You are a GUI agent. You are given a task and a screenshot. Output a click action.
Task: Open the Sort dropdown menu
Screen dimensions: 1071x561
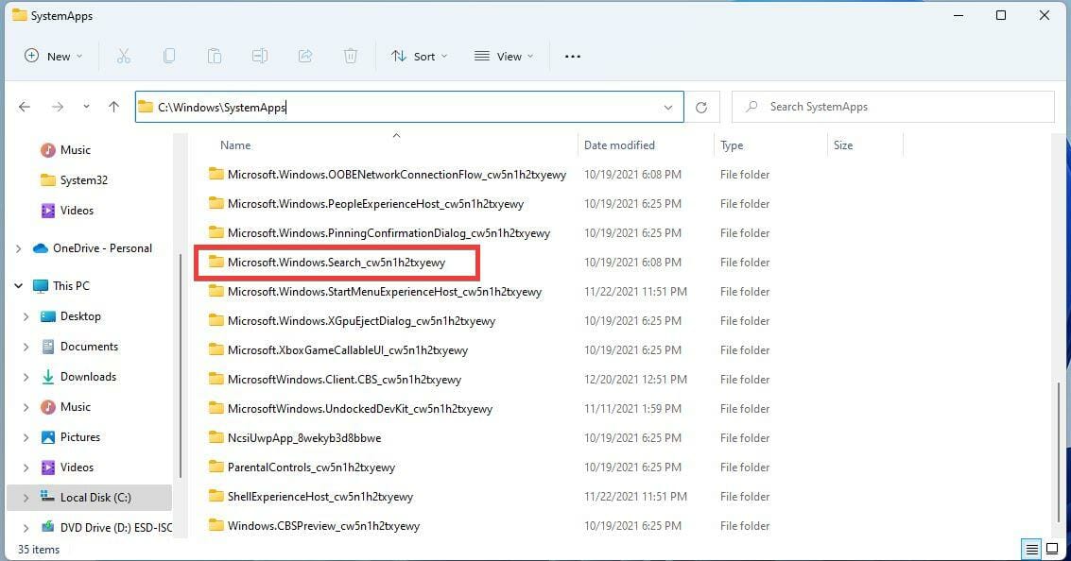pos(419,56)
